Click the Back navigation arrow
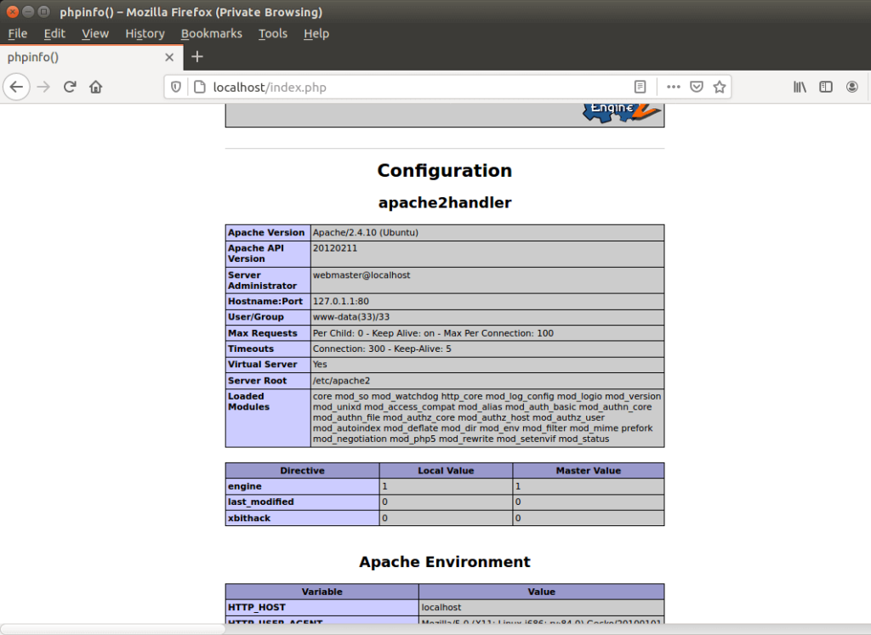The image size is (871, 635). coord(17,87)
